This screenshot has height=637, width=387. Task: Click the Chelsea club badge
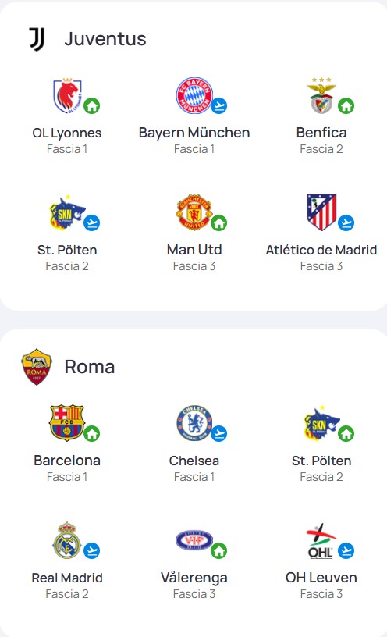pos(194,423)
